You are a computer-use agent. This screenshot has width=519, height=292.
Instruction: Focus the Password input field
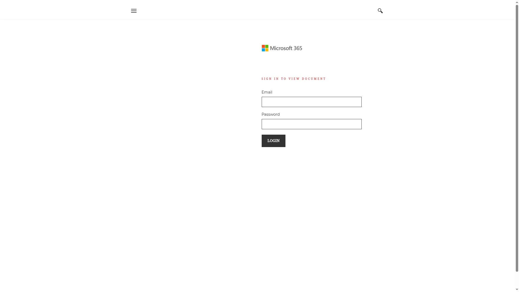click(x=311, y=124)
